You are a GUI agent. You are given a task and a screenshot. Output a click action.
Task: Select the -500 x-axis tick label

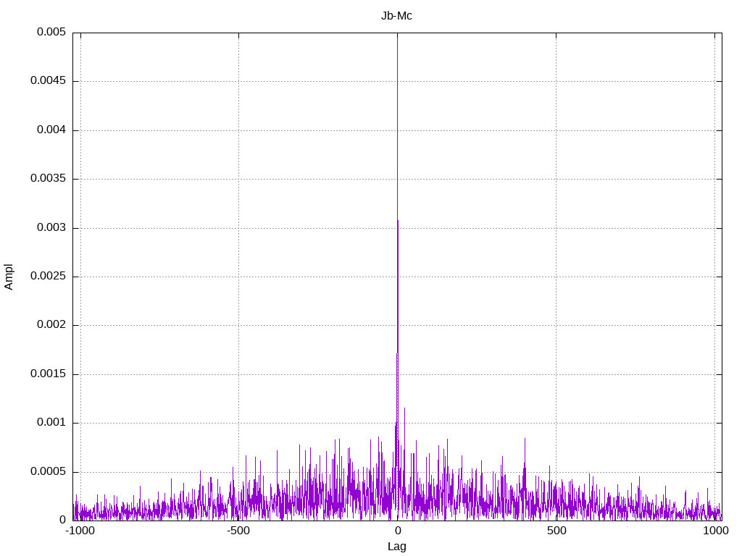[x=238, y=531]
